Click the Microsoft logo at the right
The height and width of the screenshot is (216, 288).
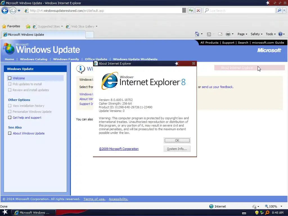click(269, 50)
